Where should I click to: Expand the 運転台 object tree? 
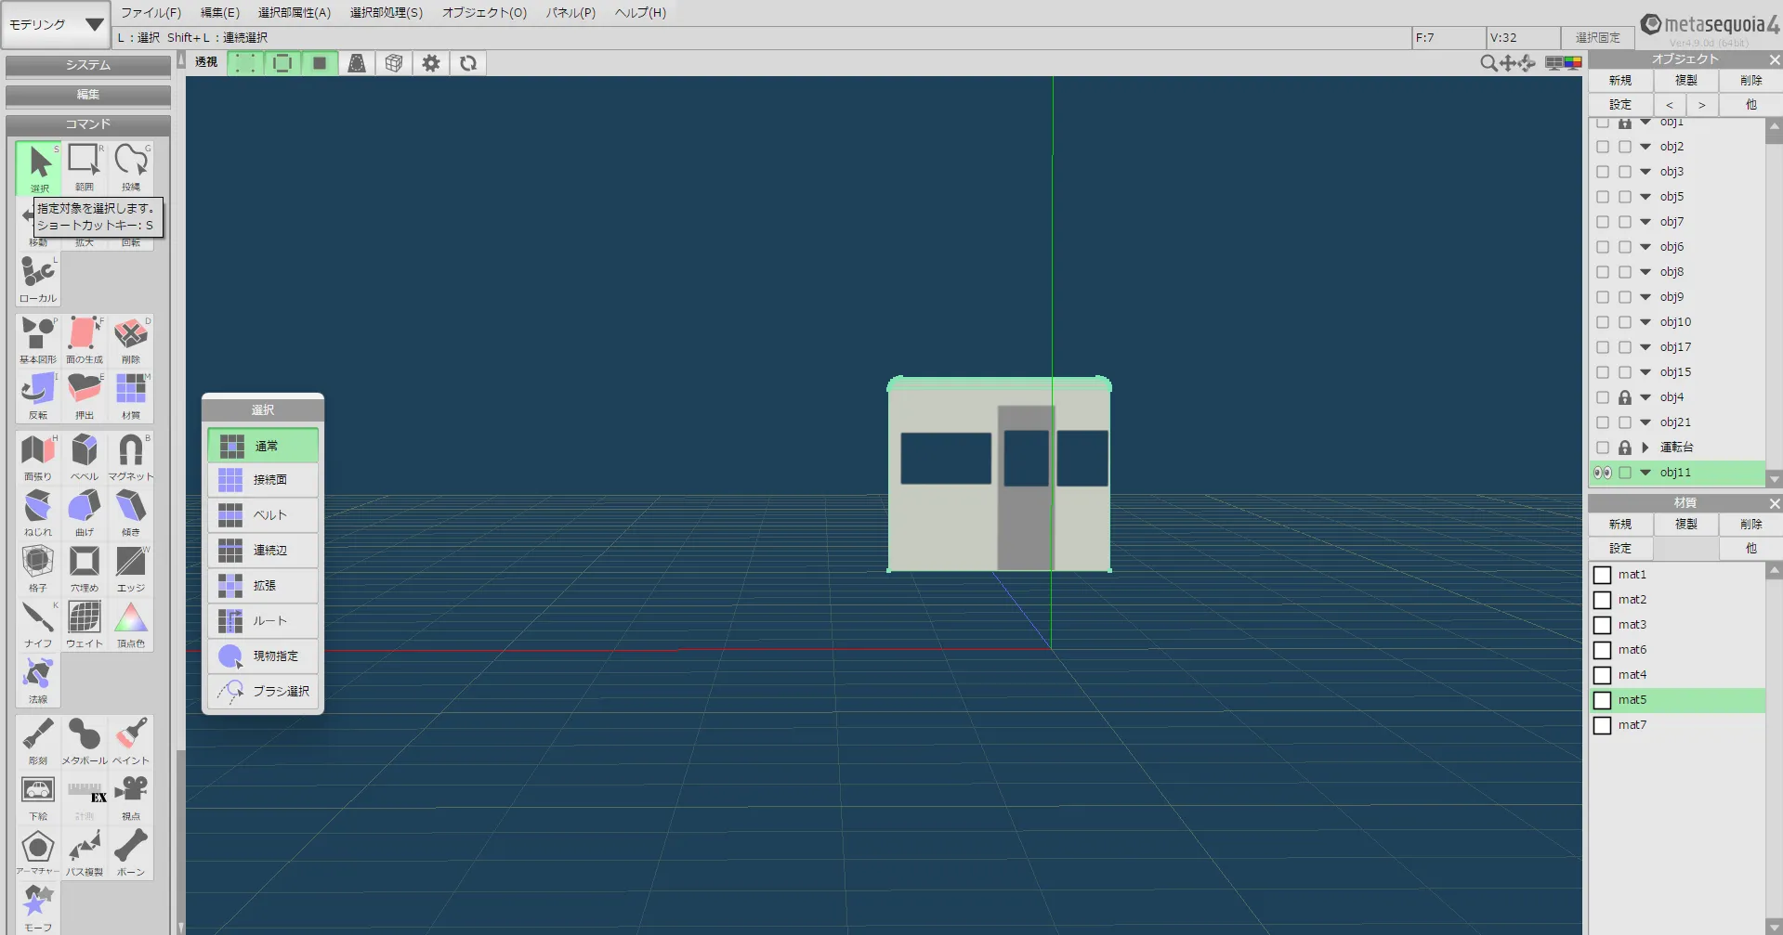1645,448
